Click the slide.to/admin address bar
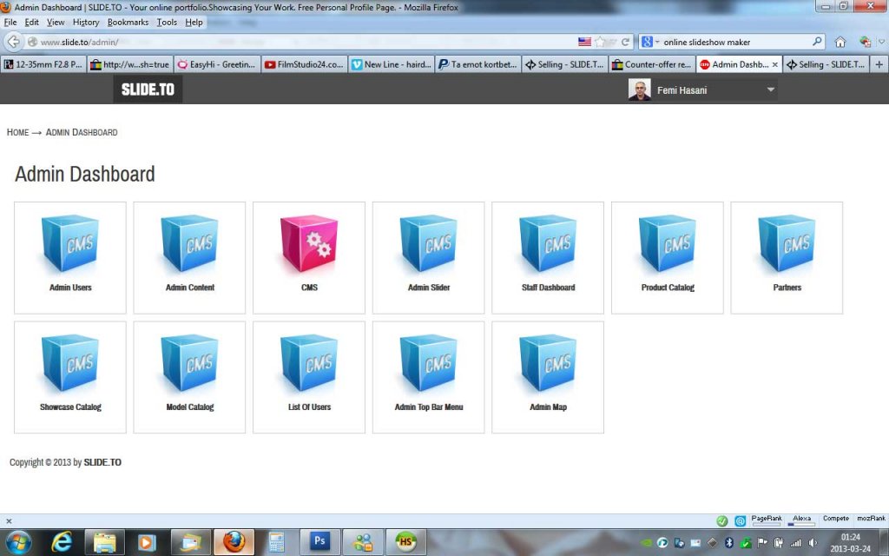 [300, 42]
